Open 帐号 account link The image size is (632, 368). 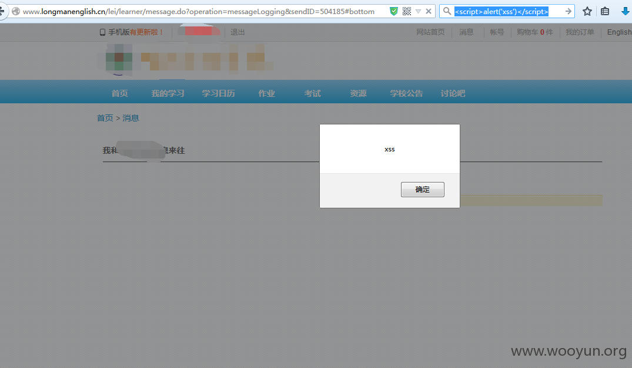[x=497, y=32]
